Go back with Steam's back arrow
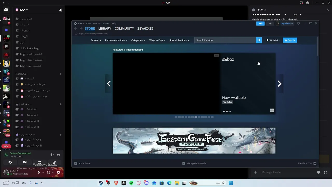The image size is (332, 187). pos(75,29)
